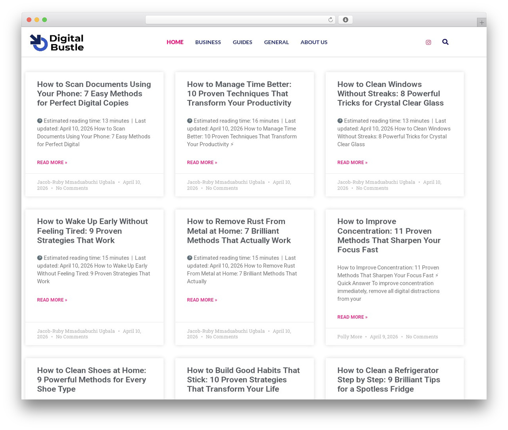The height and width of the screenshot is (430, 508).
Task: Open the Business menu section
Action: 208,42
